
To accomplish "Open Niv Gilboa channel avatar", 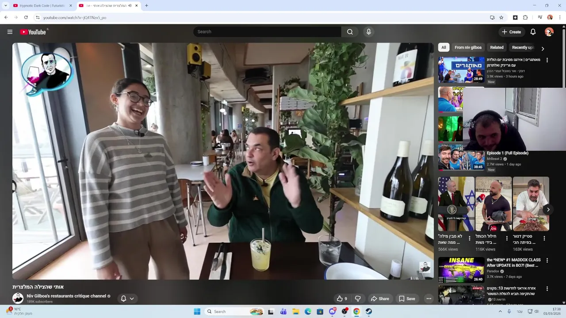I will [18, 298].
